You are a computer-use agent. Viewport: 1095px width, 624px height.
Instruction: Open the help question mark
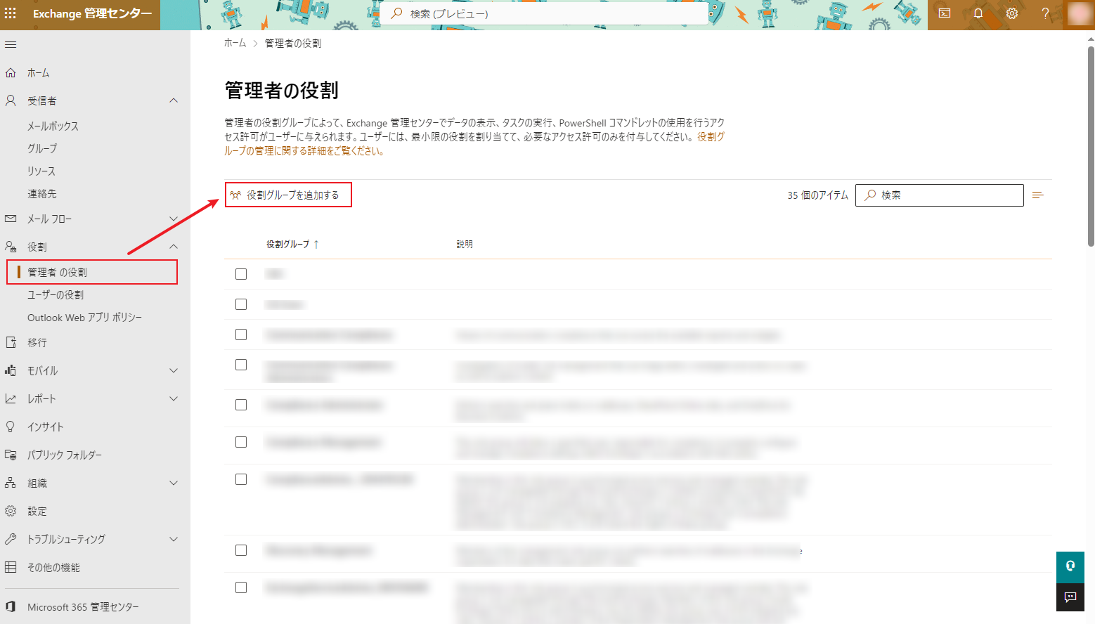(x=1045, y=13)
